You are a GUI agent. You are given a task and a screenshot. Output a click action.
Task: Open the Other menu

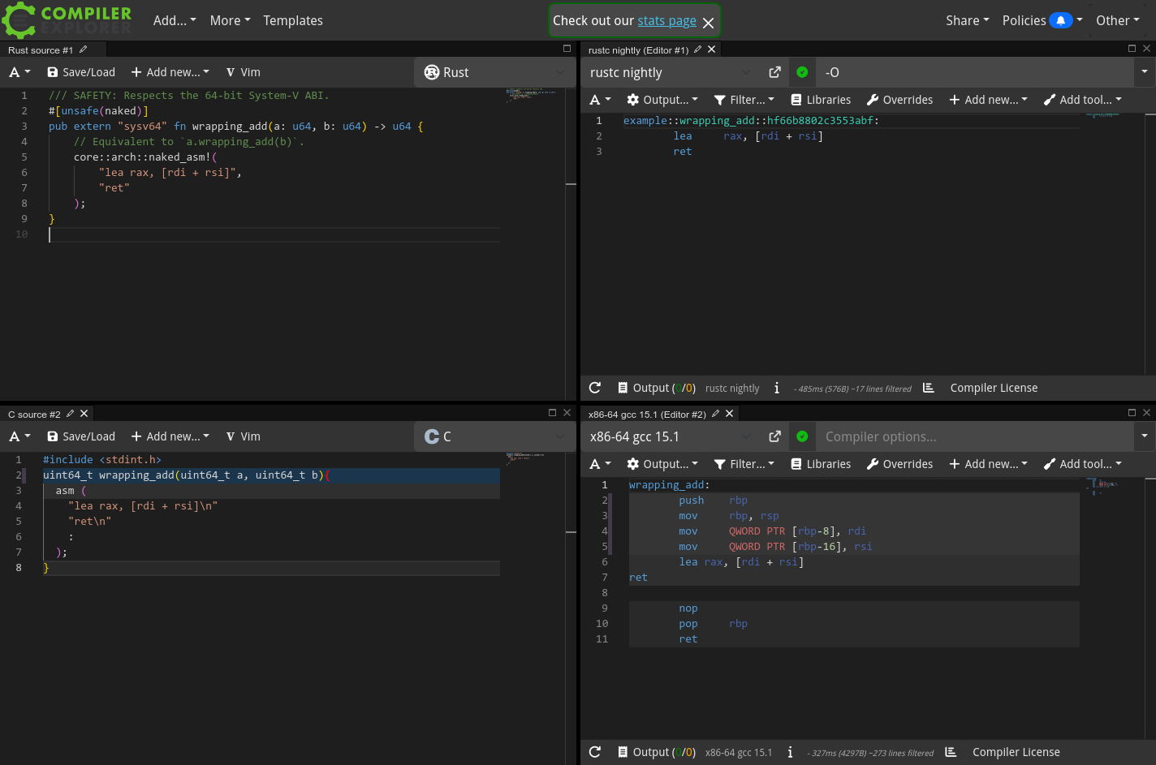(x=1118, y=20)
